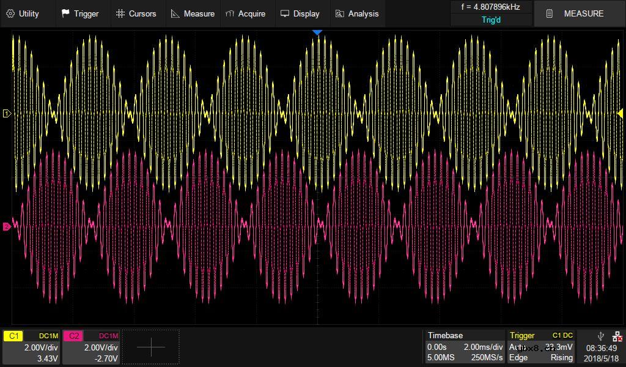Select channel 2 pink ground level marker
Image resolution: width=626 pixels, height=367 pixels.
point(7,226)
